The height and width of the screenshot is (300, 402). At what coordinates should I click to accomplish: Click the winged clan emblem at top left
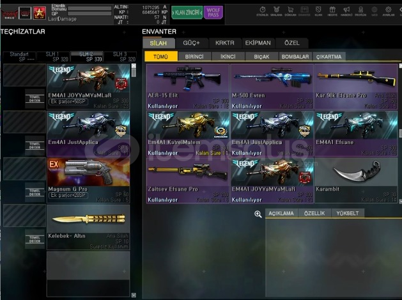(x=10, y=13)
